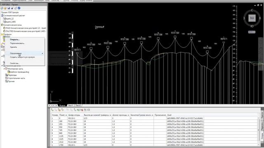Switch to the 'Лист1' layout tab
Screen dimensions: 264x148
(71, 105)
